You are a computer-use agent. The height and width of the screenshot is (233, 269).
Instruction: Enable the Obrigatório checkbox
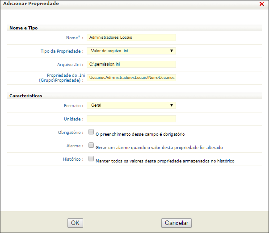tap(91, 132)
